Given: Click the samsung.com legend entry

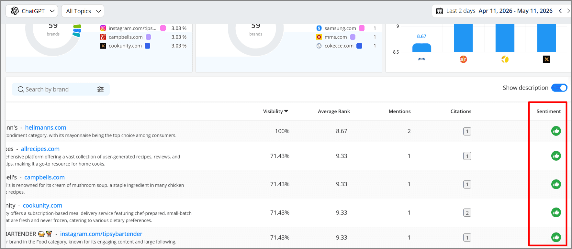Looking at the screenshot, I should [x=340, y=28].
